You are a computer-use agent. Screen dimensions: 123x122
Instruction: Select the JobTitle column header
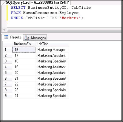click(x=52, y=44)
